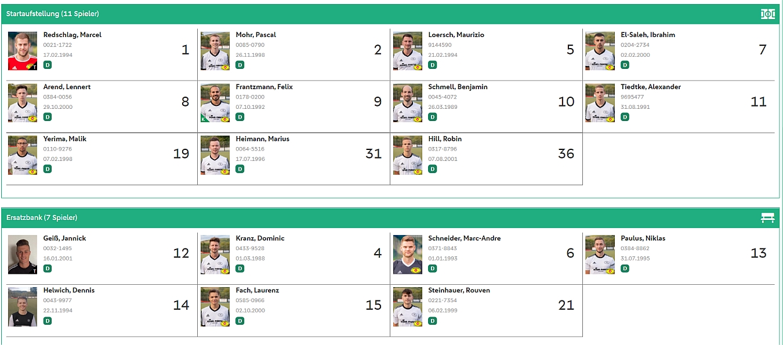The width and height of the screenshot is (783, 345).
Task: Select player name Loersch, Maurizio
Action: point(456,35)
